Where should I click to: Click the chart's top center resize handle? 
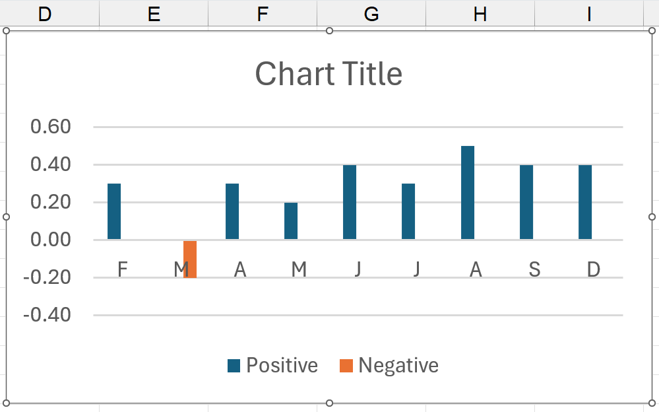329,29
